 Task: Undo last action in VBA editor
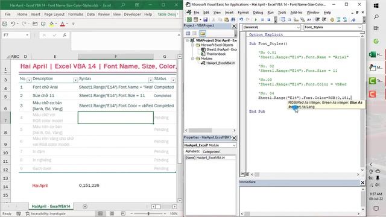point(241,20)
